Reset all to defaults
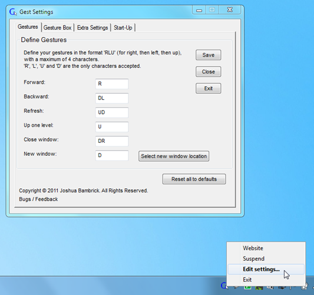This screenshot has height=295, width=314. click(194, 179)
